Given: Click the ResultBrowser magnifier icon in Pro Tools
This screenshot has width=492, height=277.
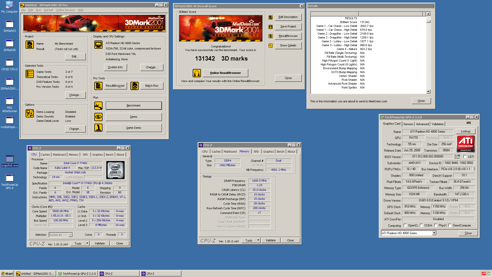Looking at the screenshot, I should (98, 86).
